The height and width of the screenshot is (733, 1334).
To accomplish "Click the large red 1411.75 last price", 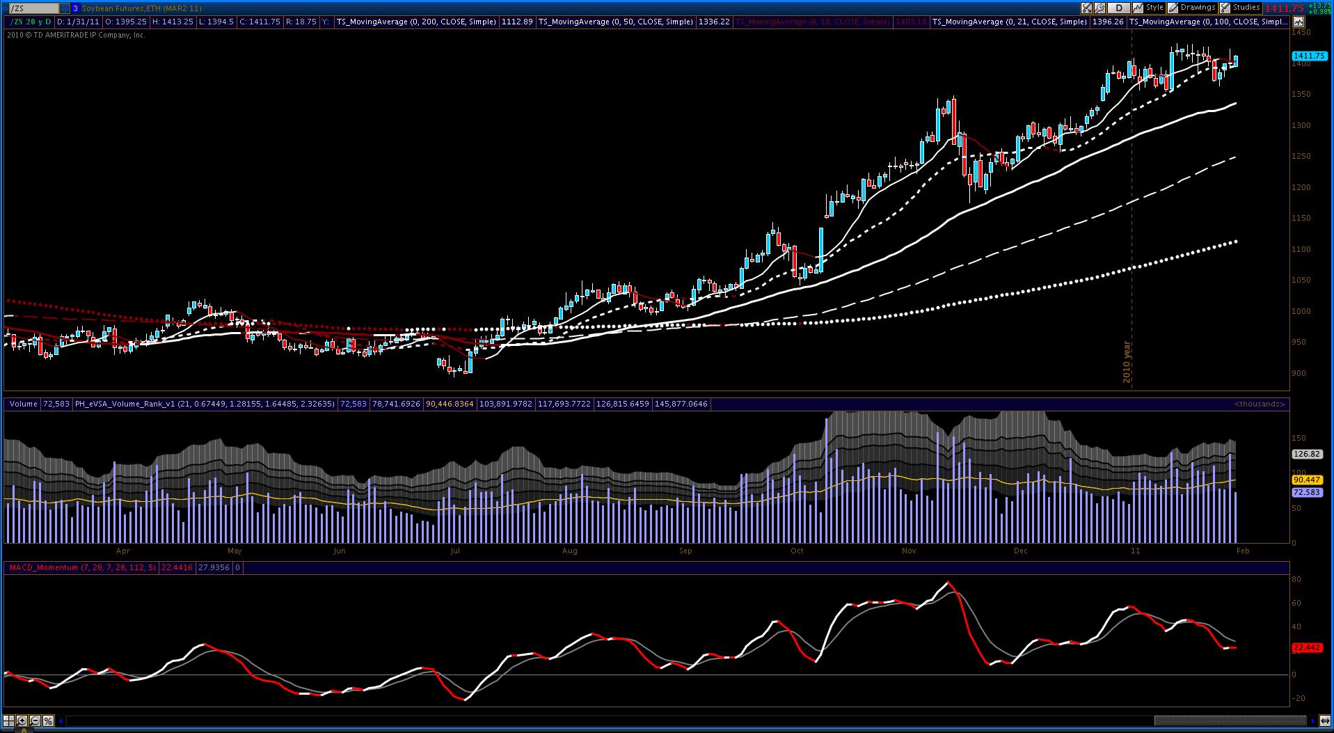I will [1285, 8].
